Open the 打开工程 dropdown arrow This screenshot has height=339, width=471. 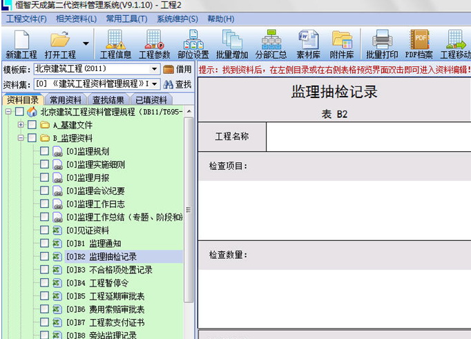[x=86, y=43]
